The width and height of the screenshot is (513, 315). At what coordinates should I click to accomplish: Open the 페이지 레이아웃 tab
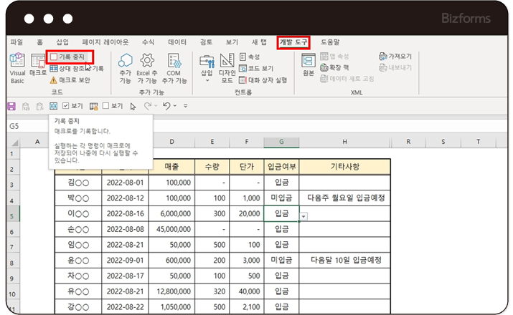104,42
